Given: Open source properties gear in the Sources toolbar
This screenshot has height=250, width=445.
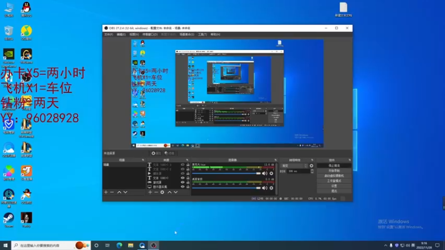Looking at the screenshot, I should pos(162,192).
